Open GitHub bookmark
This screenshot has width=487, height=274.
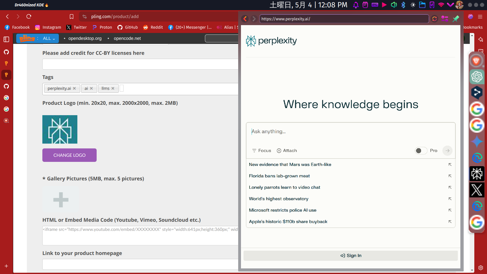point(128,27)
